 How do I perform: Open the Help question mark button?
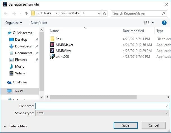(164, 23)
